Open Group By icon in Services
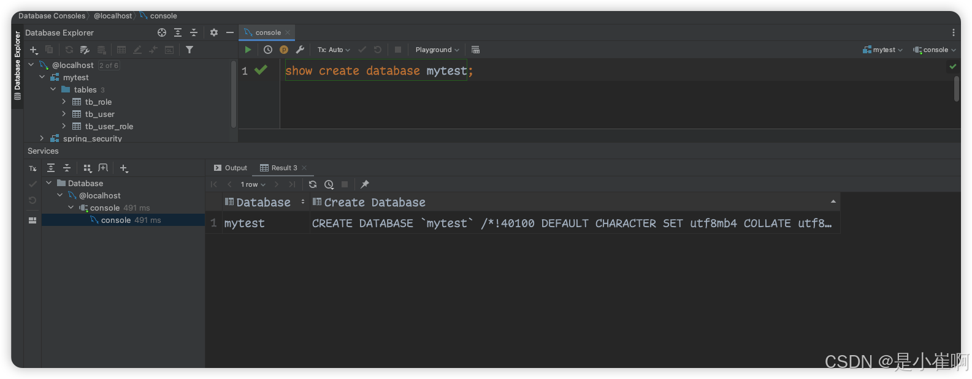972x379 pixels. point(87,168)
